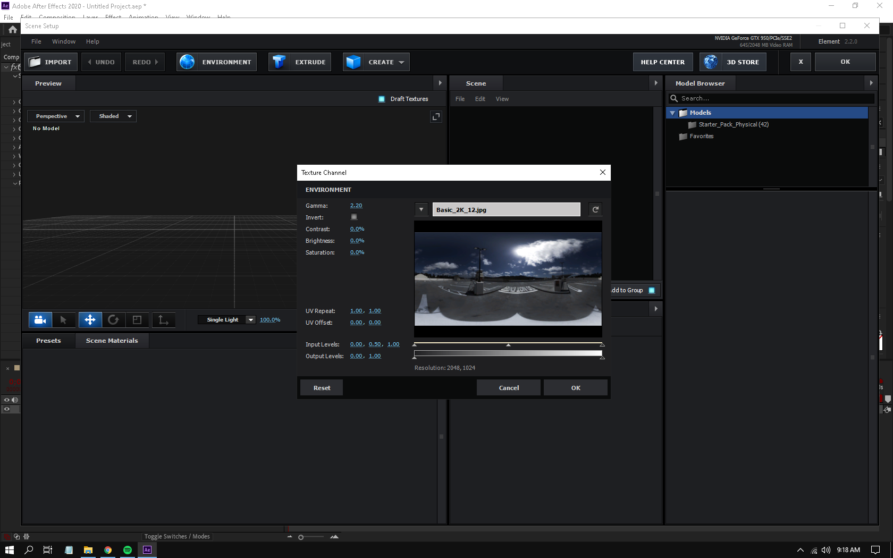The width and height of the screenshot is (893, 558).
Task: Switch to the Scene Materials tab
Action: (112, 341)
